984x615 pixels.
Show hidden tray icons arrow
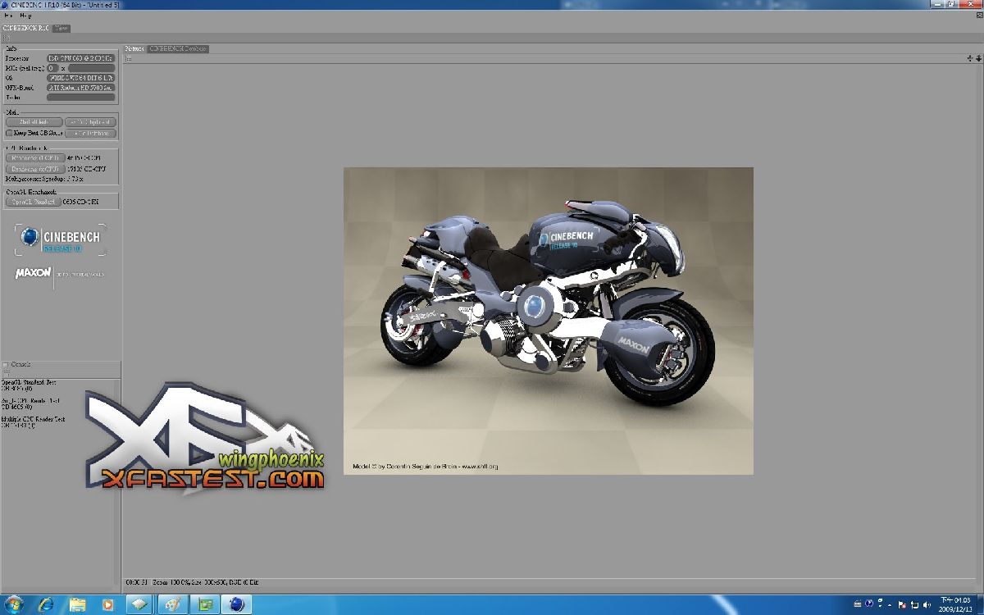[890, 605]
